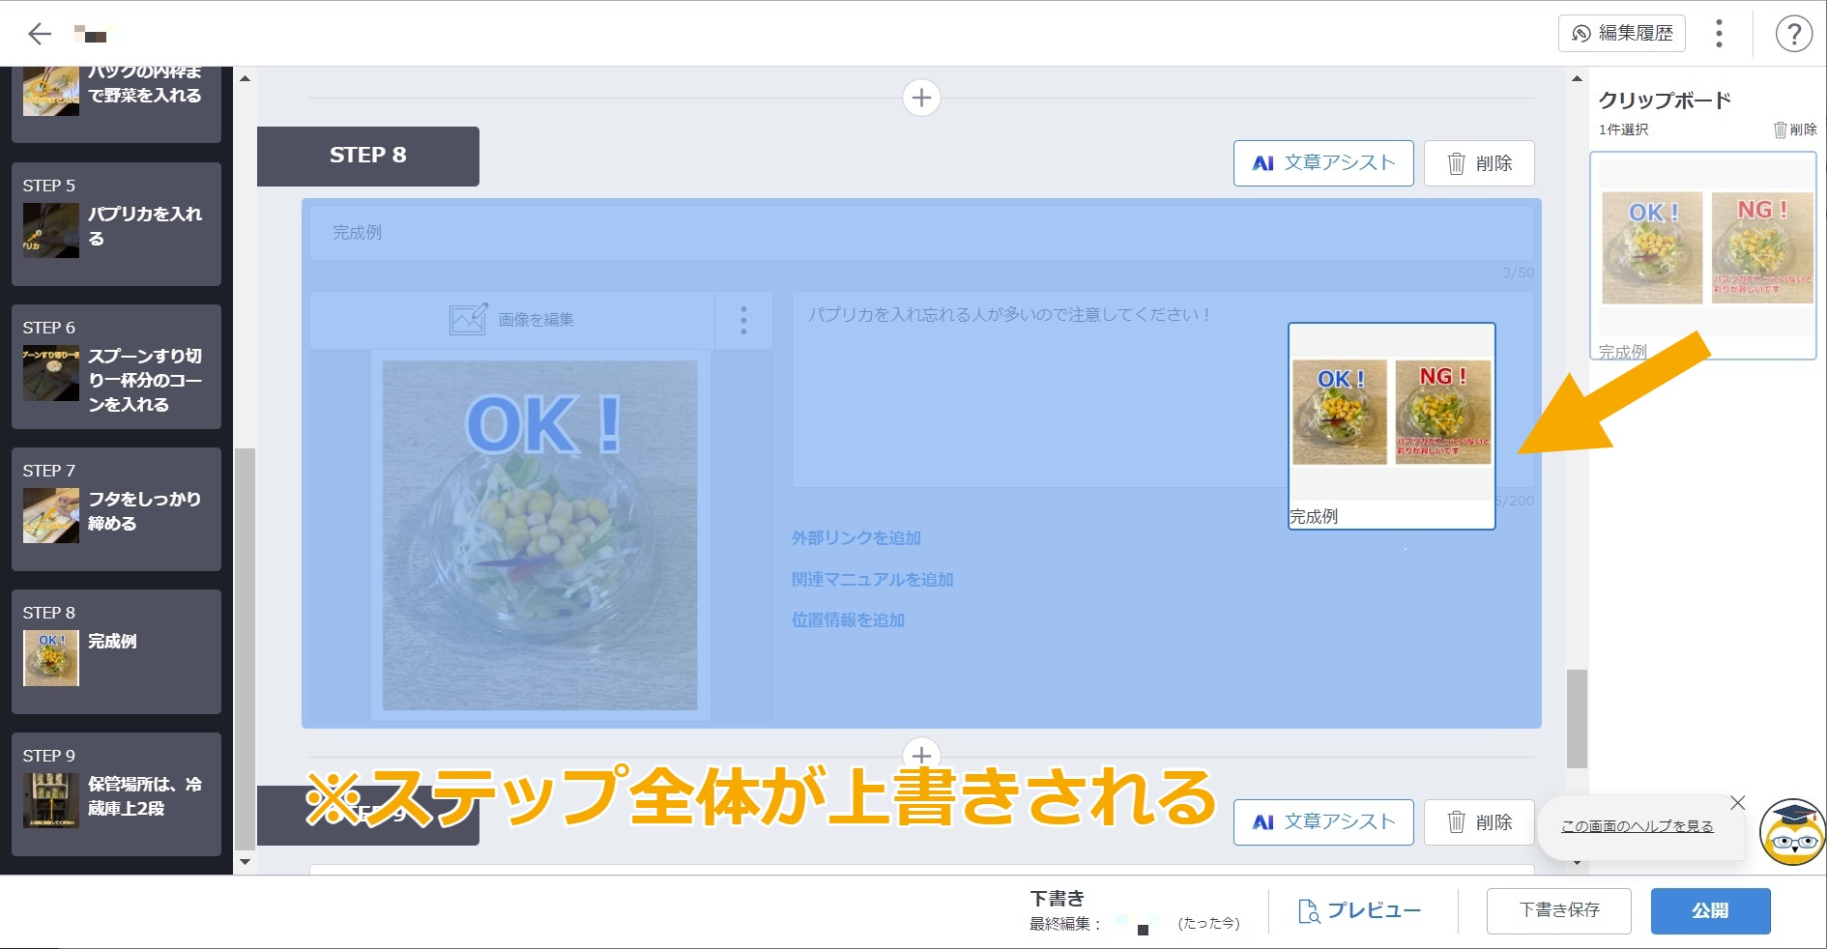Click 関連マニュアルを追加 link
The image size is (1827, 949).
click(x=872, y=580)
